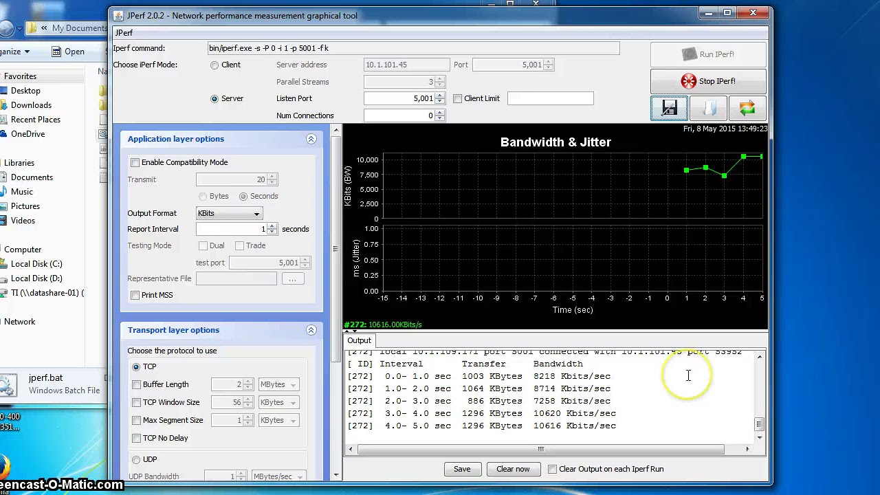Select Favorites header in Explorer sidebar

[x=20, y=76]
